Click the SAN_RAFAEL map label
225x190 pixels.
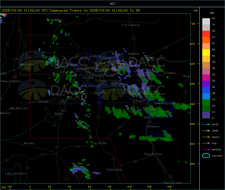pyautogui.click(x=91, y=68)
